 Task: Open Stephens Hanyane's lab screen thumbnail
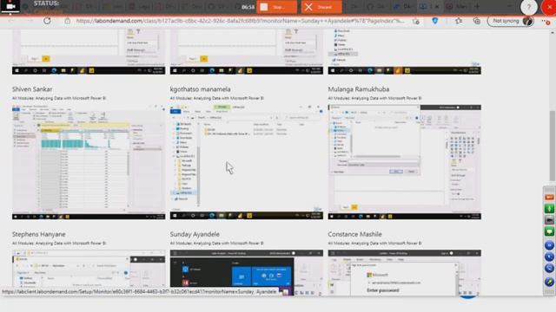89,273
